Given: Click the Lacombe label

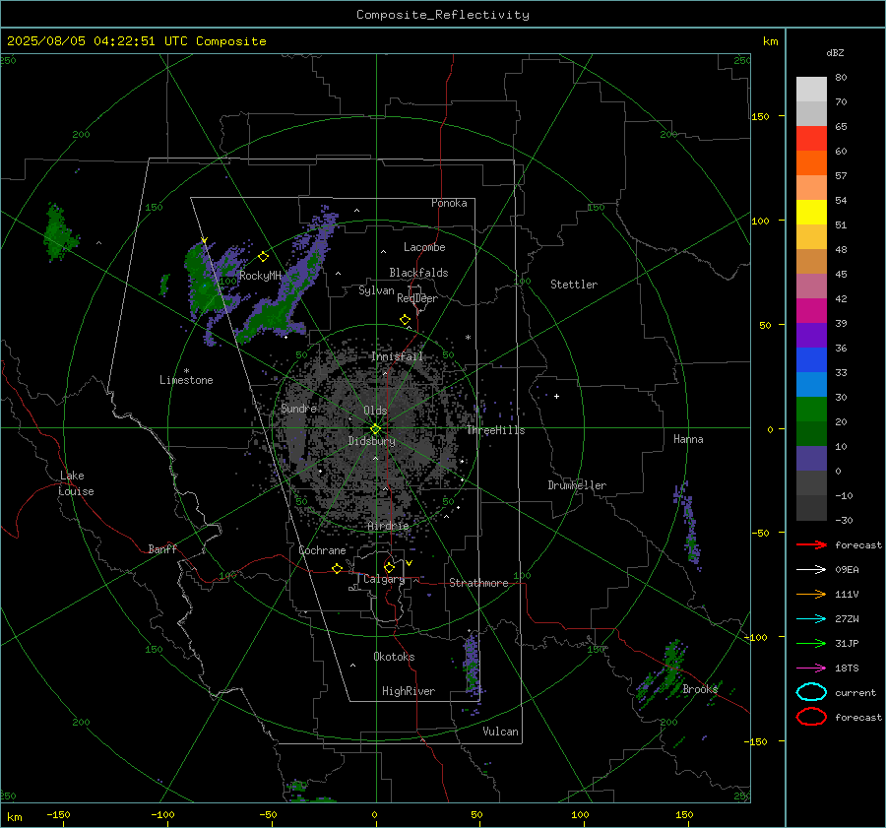Looking at the screenshot, I should point(424,247).
